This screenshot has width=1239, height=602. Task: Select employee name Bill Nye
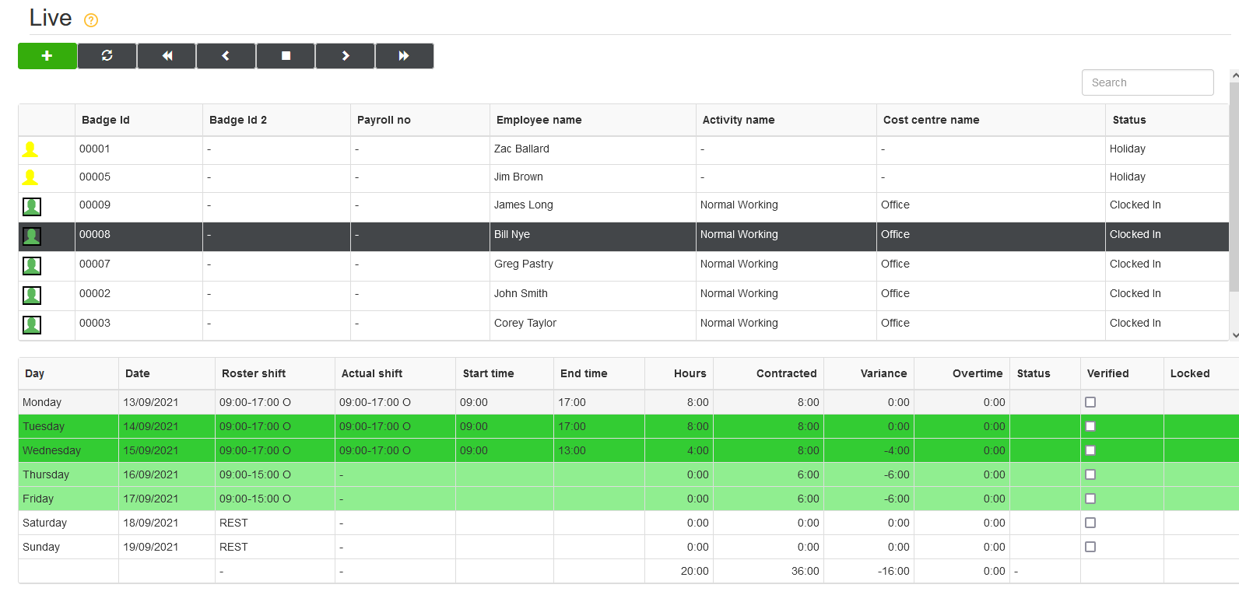point(512,234)
